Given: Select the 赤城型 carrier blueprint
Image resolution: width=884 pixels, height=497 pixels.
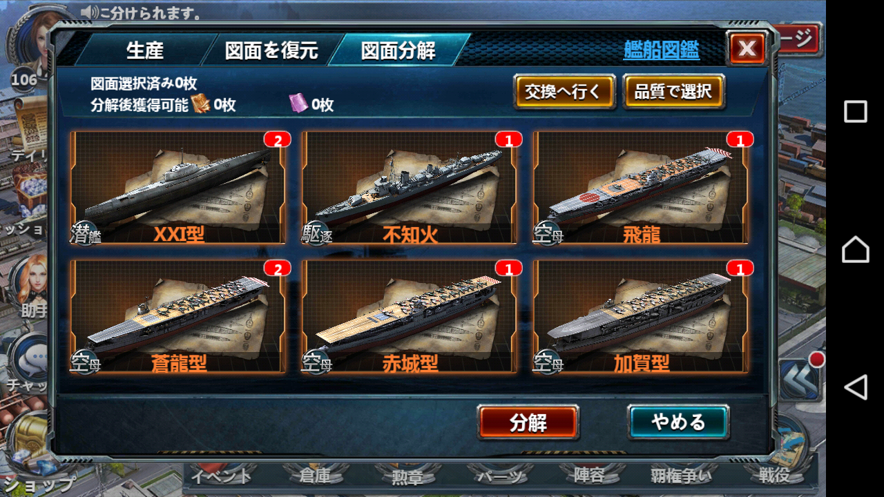Looking at the screenshot, I should tap(409, 317).
